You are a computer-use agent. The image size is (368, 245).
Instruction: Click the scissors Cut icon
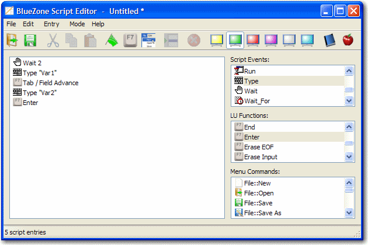pos(53,40)
